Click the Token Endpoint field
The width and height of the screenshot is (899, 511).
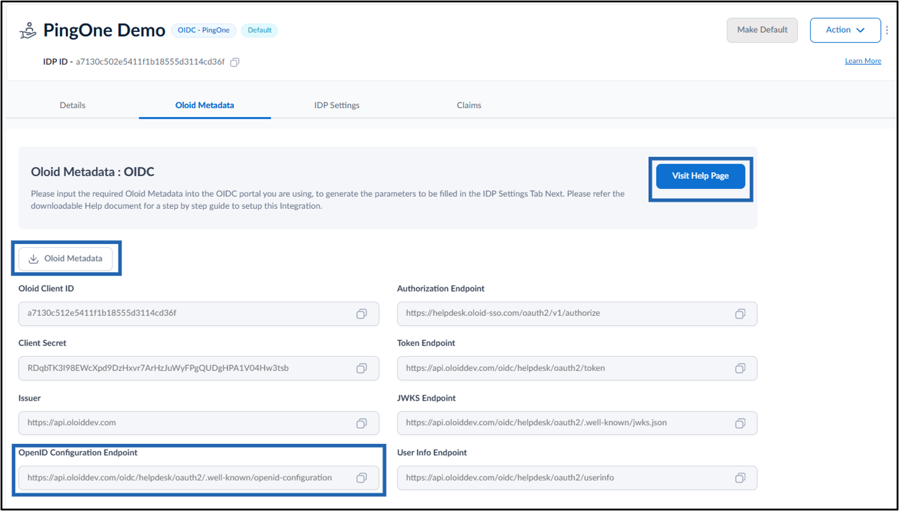click(x=577, y=368)
